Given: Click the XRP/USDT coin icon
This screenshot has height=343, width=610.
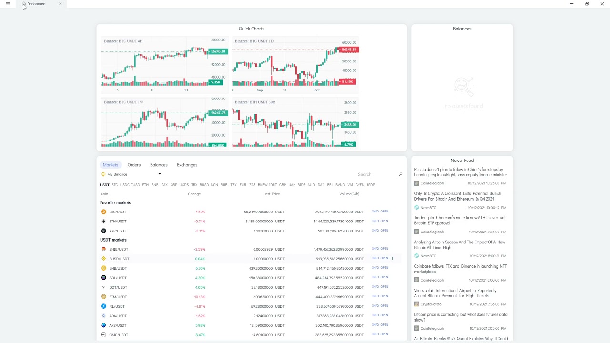Looking at the screenshot, I should point(103,231).
